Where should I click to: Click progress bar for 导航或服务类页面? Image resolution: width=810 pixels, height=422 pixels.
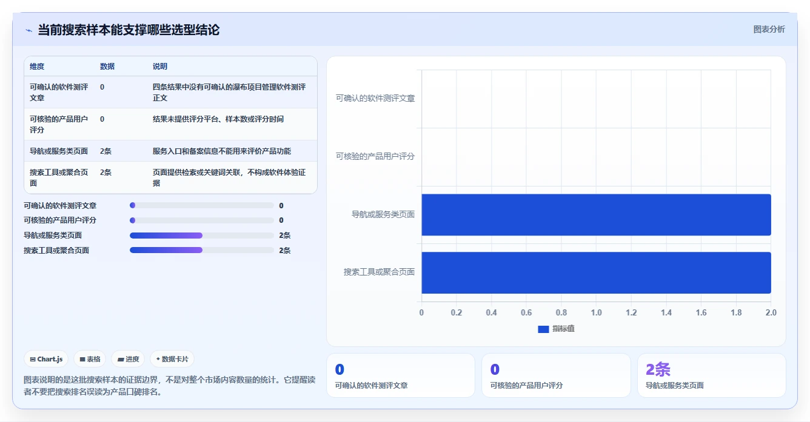[x=202, y=235]
